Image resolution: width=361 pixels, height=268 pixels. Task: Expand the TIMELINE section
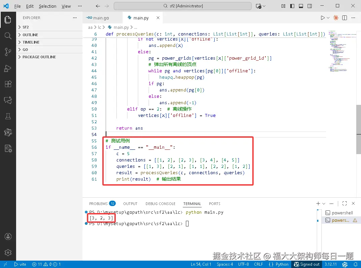pyautogui.click(x=49, y=42)
